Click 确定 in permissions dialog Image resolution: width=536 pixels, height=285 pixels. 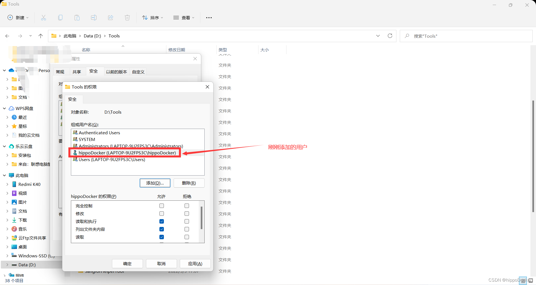(x=127, y=264)
